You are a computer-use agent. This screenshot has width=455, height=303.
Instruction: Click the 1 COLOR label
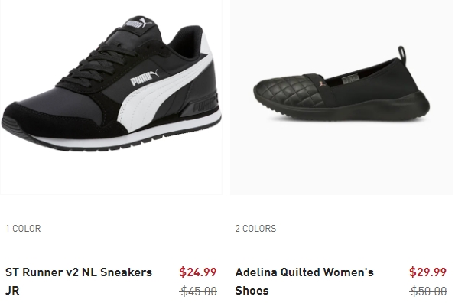click(x=23, y=229)
